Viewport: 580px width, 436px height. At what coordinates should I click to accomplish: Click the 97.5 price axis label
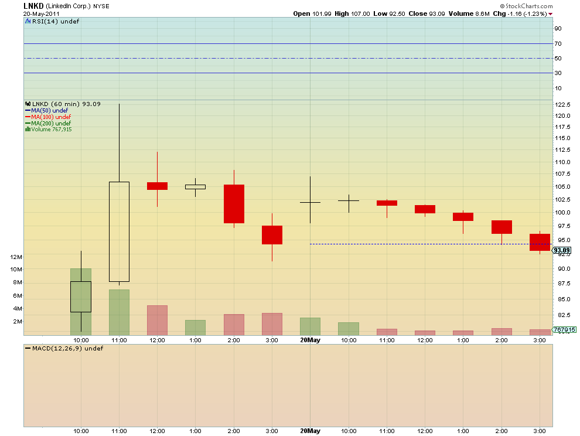tap(564, 226)
